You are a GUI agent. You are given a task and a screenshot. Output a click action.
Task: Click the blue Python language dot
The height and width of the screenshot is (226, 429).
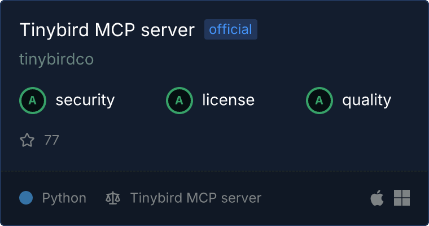[x=26, y=198]
